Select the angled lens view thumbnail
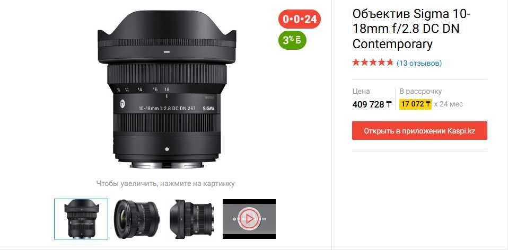 [137, 219]
